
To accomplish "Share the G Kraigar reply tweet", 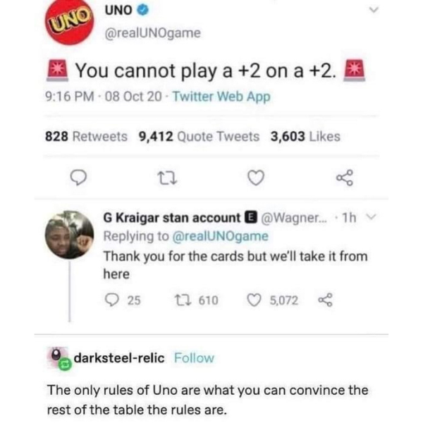I will pyautogui.click(x=325, y=300).
